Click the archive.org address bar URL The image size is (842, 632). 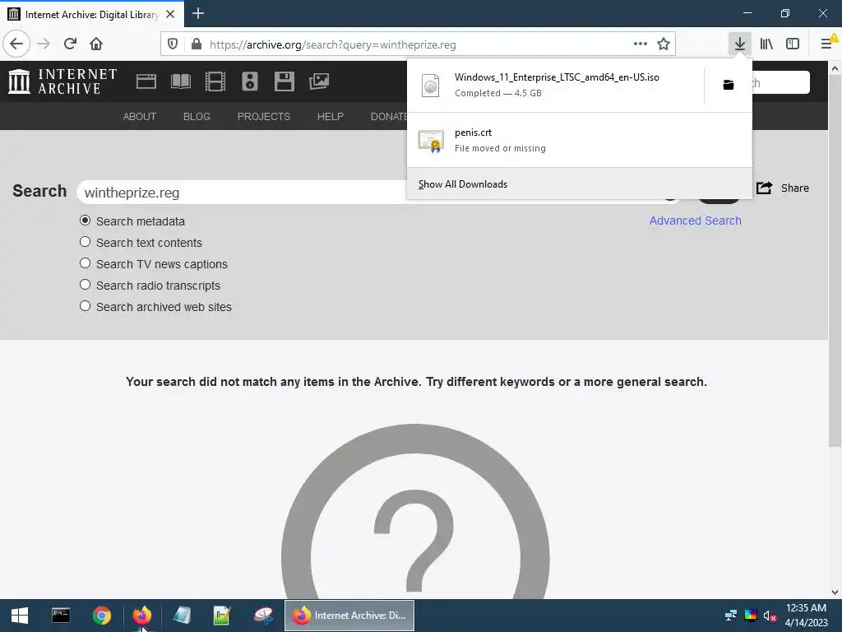tap(333, 44)
